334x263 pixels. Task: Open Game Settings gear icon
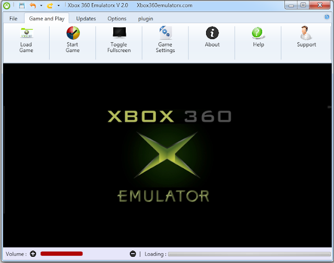click(x=165, y=32)
